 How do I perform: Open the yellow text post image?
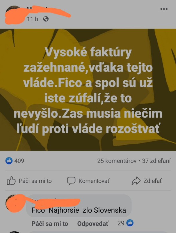point(88,90)
